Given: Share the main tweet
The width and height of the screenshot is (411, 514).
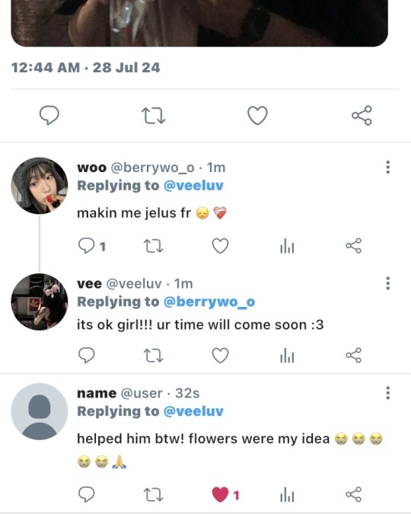Looking at the screenshot, I should [x=362, y=116].
